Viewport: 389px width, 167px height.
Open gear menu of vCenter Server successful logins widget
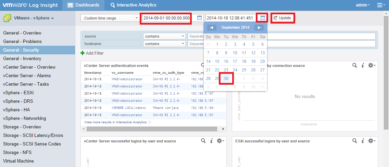(220, 141)
